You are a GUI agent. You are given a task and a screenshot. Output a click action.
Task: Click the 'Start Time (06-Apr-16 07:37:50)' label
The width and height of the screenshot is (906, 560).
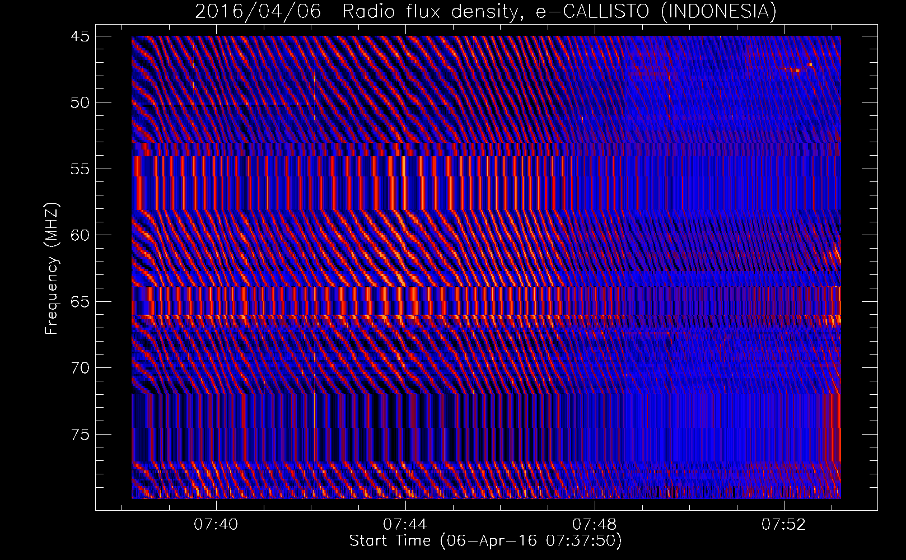pyautogui.click(x=485, y=541)
